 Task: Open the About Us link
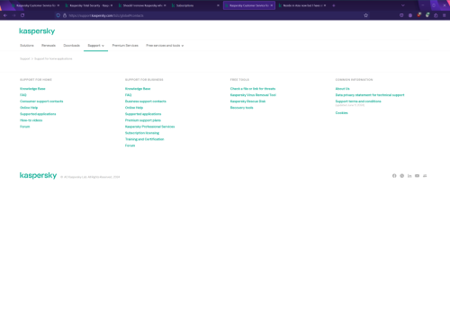pos(342,89)
